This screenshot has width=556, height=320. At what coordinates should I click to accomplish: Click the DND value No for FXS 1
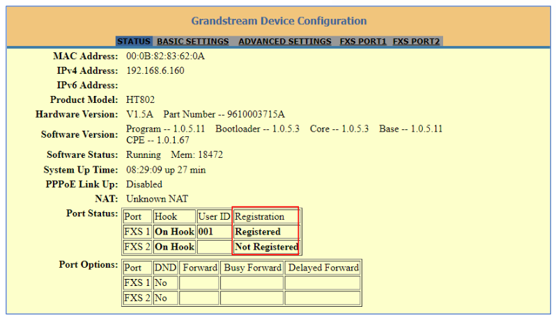(x=165, y=283)
